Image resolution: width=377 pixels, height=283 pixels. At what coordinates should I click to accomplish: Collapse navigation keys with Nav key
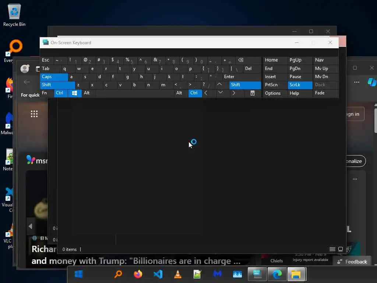(x=326, y=60)
